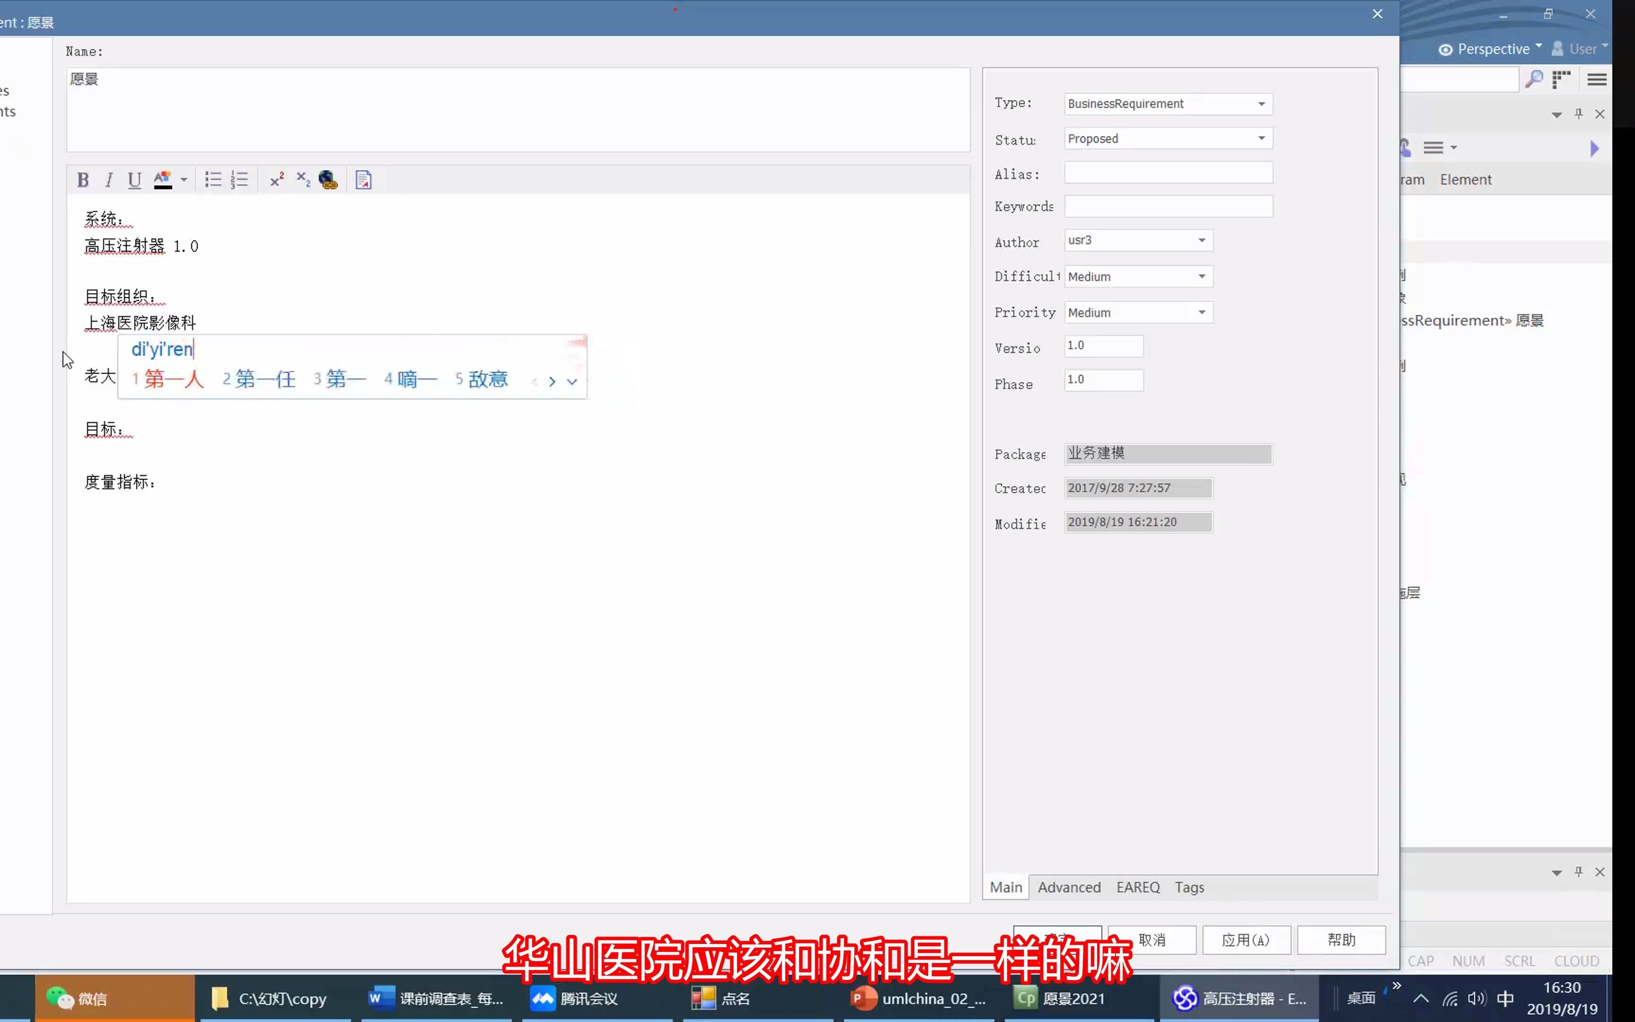The width and height of the screenshot is (1635, 1022).
Task: Apply superscript formatting
Action: coord(277,178)
